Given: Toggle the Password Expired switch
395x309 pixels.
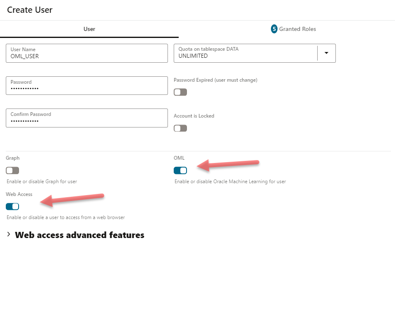Looking at the screenshot, I should [x=180, y=92].
